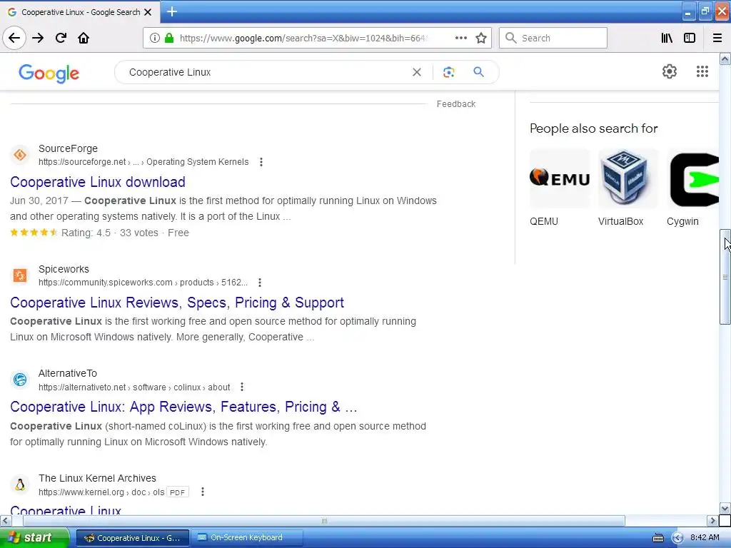Click the SourceForge site favicon

click(x=19, y=155)
